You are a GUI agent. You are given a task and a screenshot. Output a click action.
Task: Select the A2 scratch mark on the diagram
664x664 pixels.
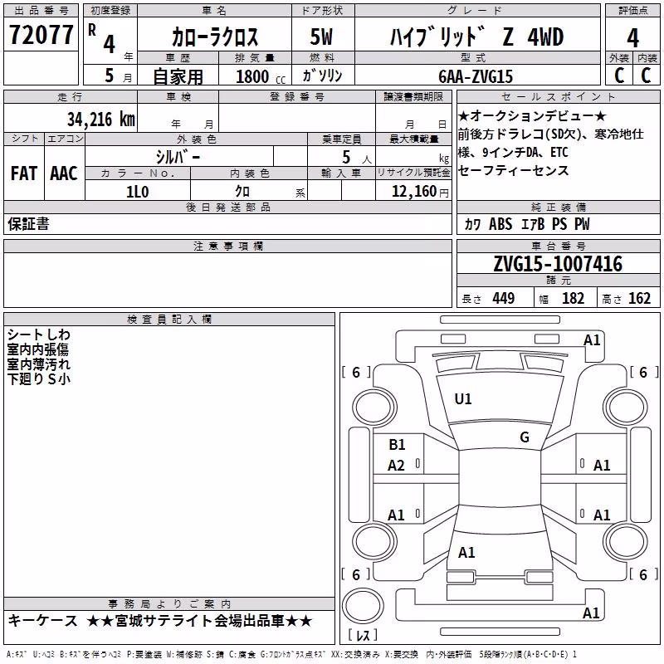(397, 466)
